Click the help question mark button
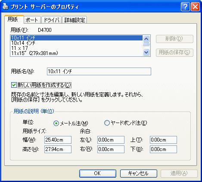 185,6
